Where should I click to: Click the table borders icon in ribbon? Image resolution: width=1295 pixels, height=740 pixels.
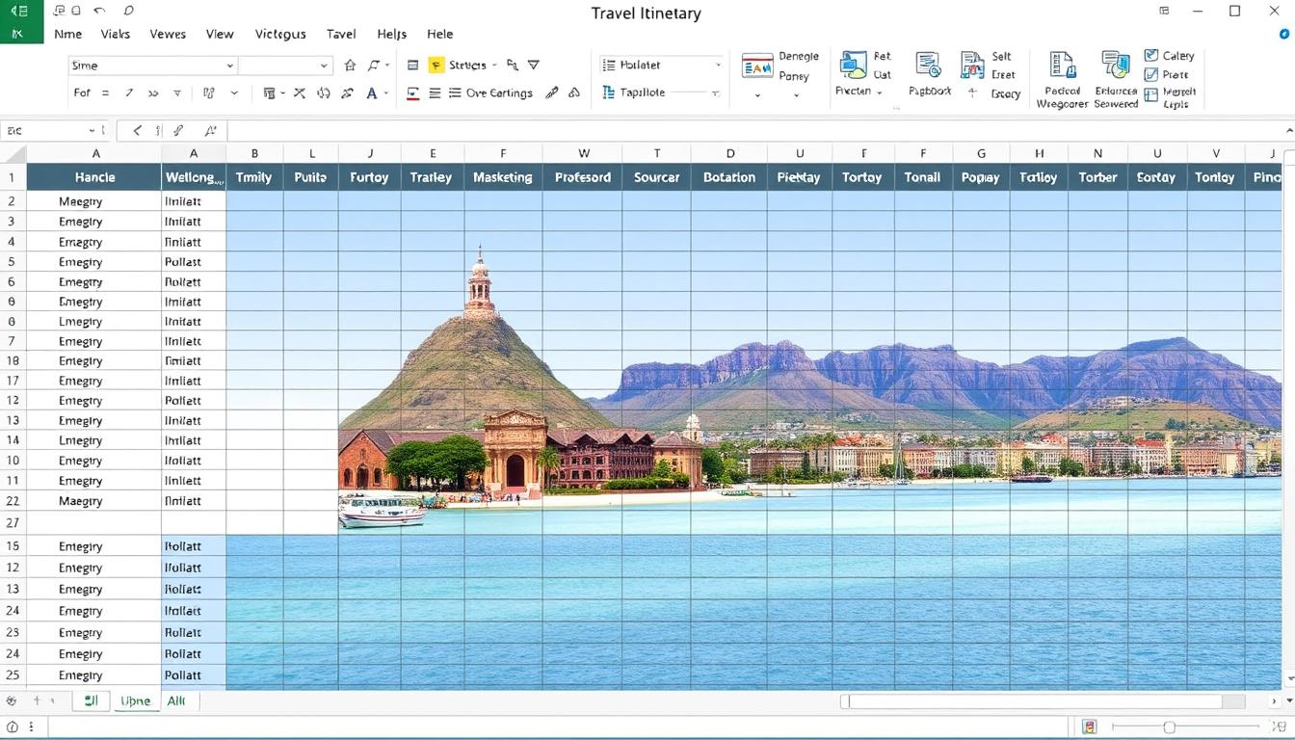coord(269,93)
